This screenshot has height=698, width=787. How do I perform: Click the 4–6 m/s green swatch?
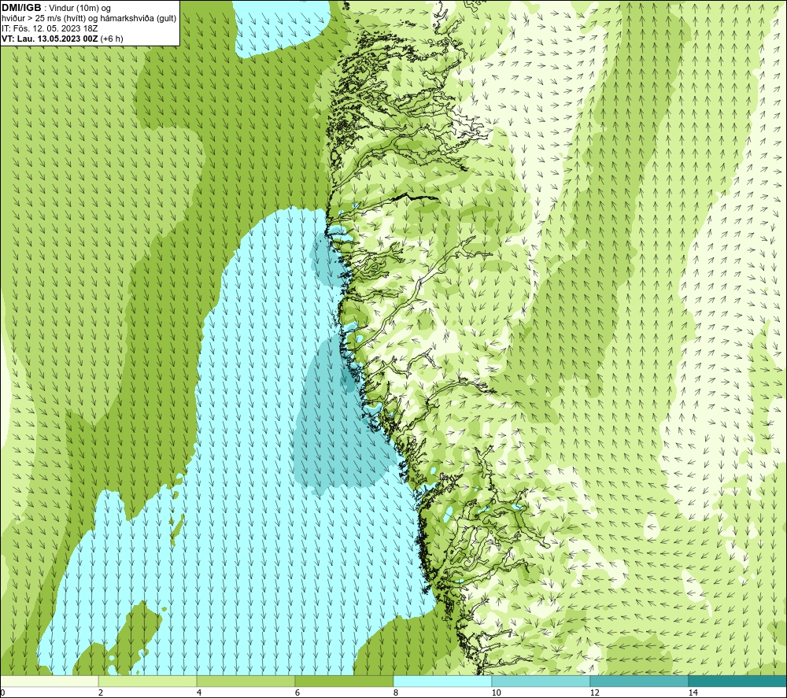point(246,681)
